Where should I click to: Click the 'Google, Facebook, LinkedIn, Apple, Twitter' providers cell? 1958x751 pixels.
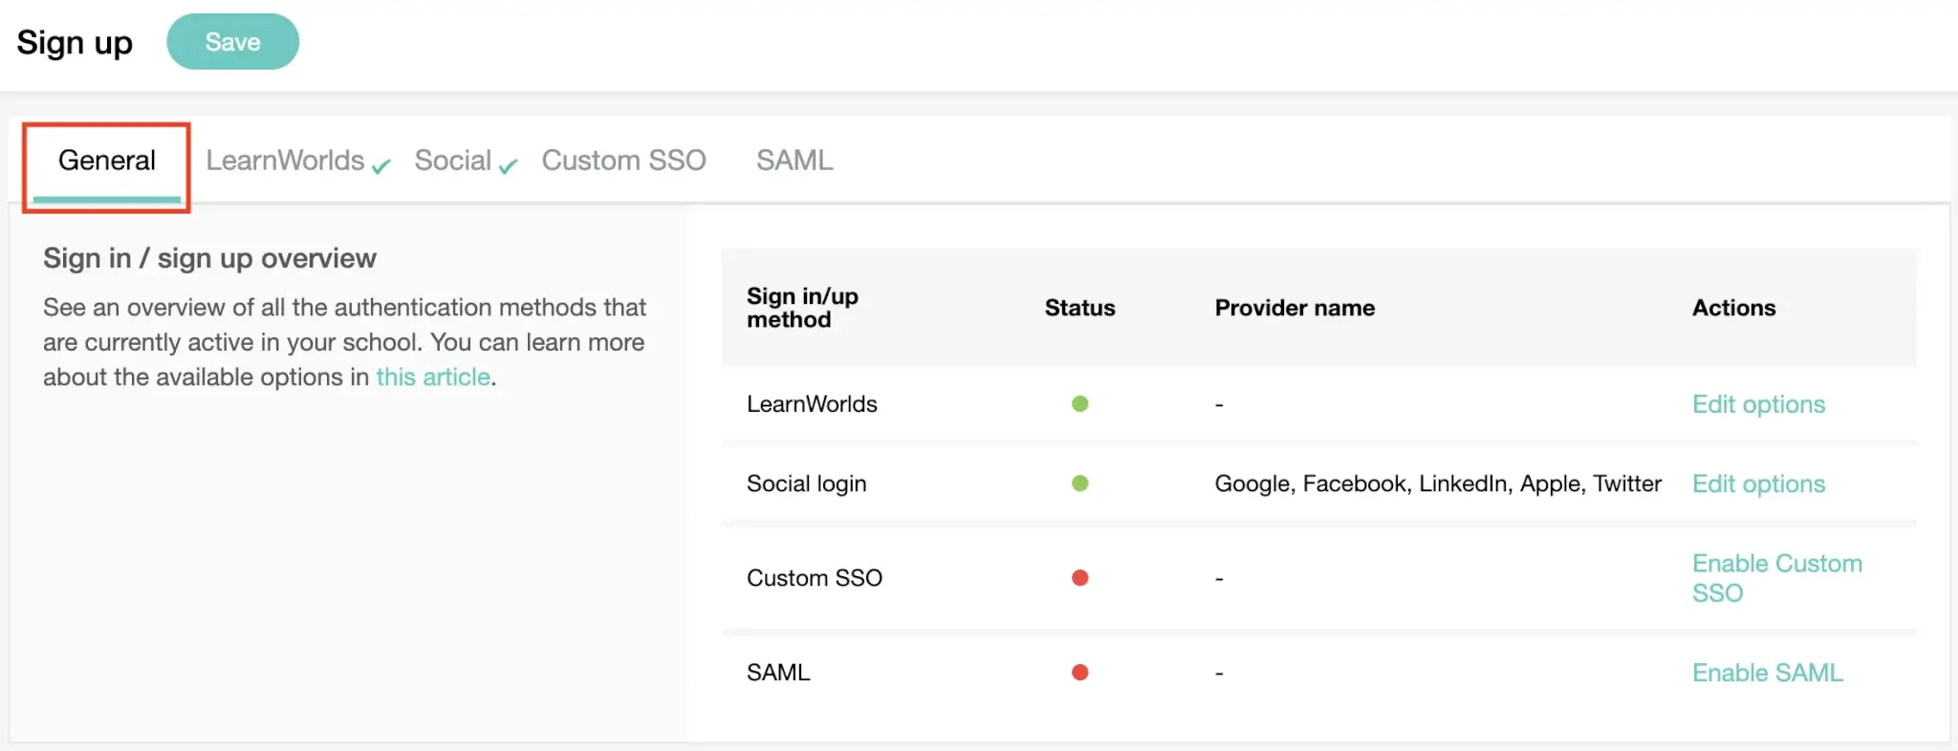click(1438, 483)
